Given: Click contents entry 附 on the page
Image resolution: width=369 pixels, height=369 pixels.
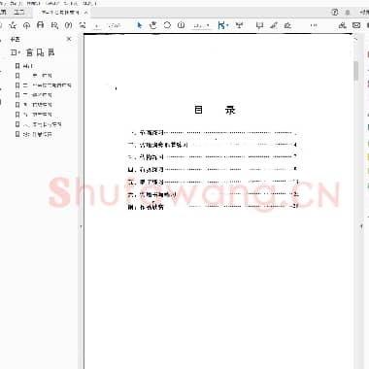Looking at the screenshot, I should (x=213, y=206).
